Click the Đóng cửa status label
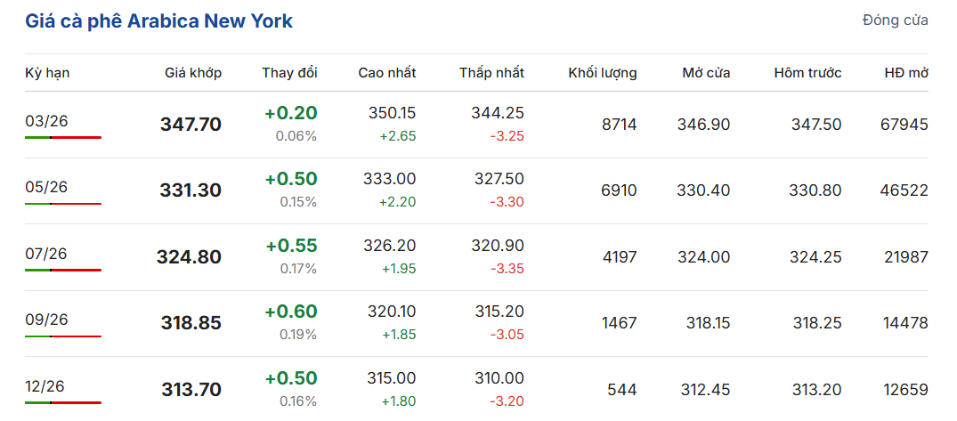The width and height of the screenshot is (957, 421). pos(895,20)
